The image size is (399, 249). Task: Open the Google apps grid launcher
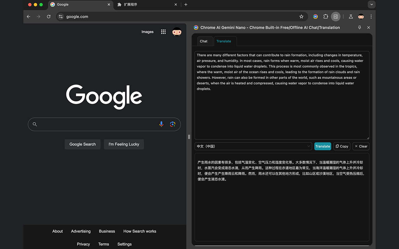tap(163, 32)
